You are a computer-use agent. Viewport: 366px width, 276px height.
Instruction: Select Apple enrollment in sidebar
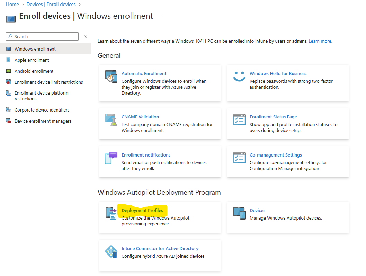tap(45, 60)
